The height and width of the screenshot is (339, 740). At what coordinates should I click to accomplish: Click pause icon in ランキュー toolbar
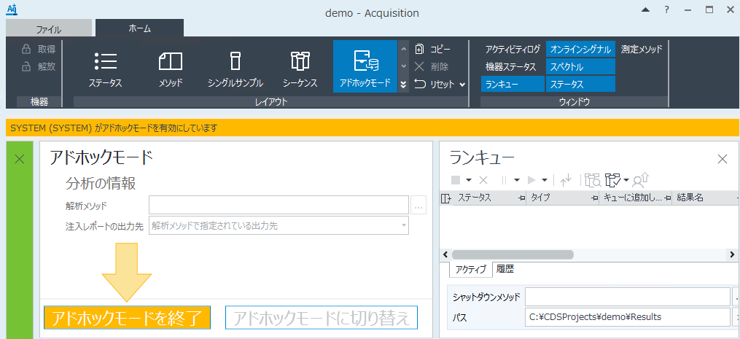click(x=504, y=179)
